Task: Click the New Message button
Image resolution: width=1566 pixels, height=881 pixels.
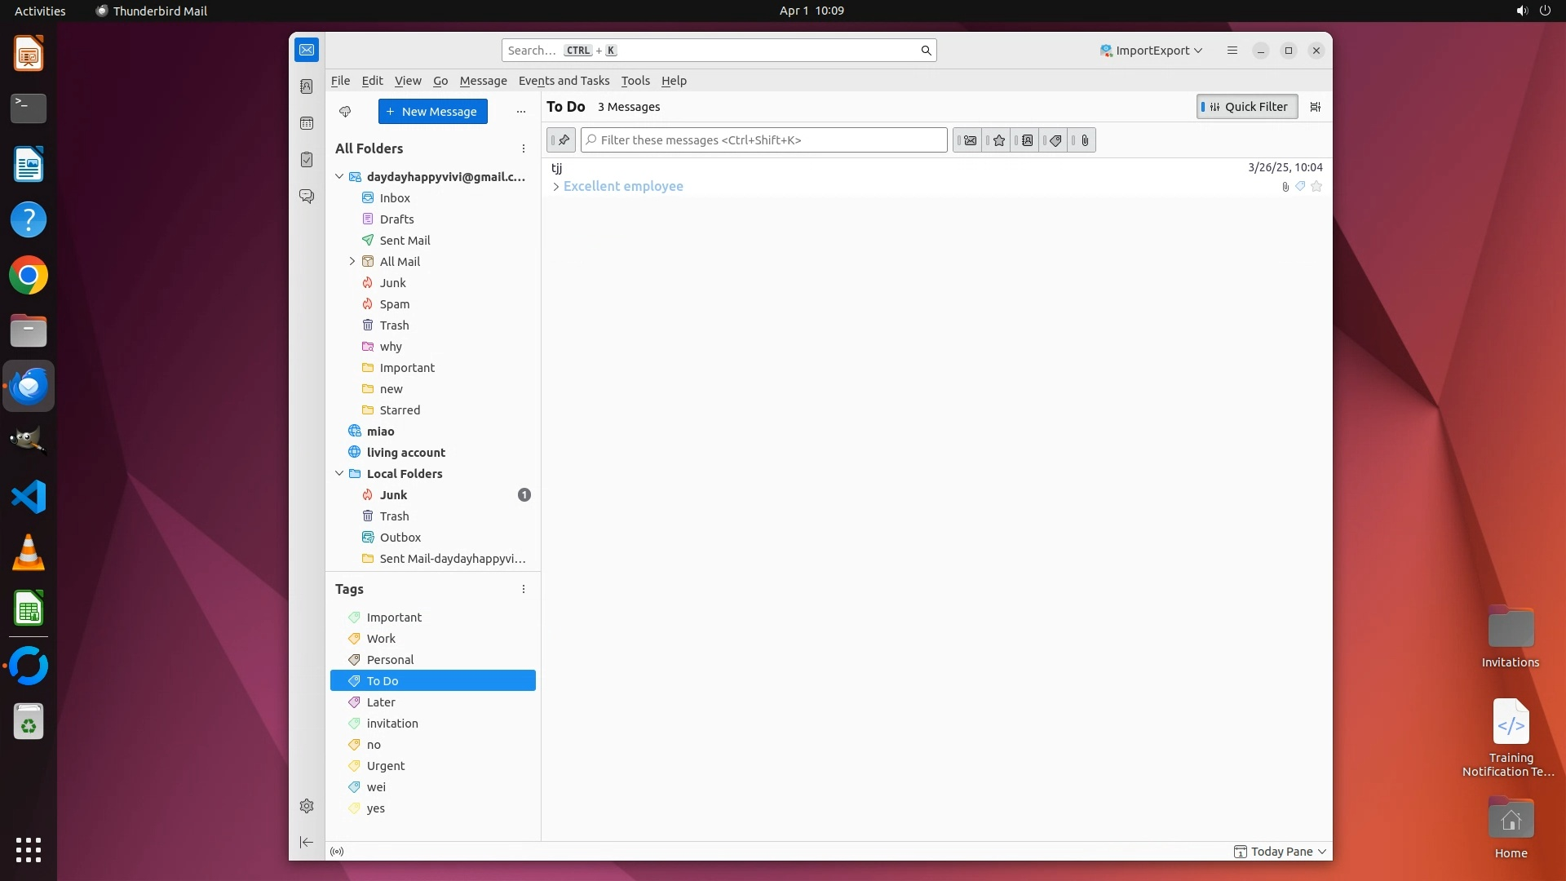Action: 432,112
